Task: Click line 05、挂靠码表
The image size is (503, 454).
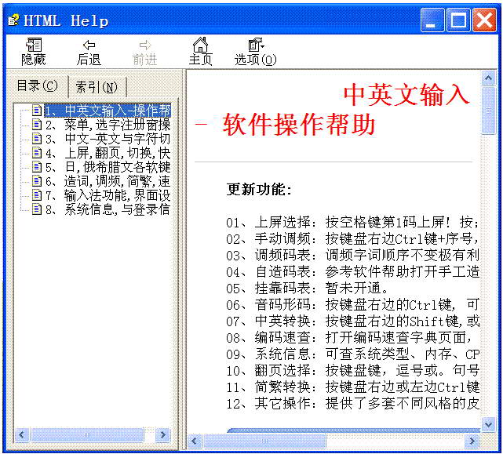Action: [x=308, y=289]
